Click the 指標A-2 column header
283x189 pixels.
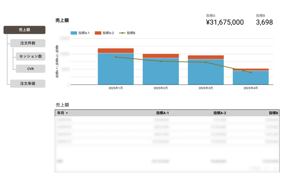click(220, 113)
